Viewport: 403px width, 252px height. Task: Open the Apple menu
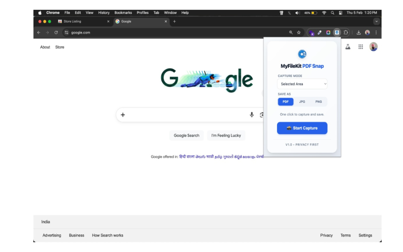(x=40, y=13)
